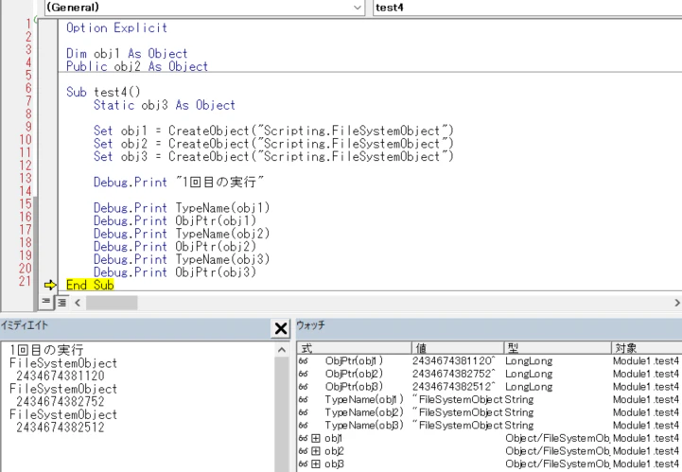
Task: Click the ウォッチ panel title
Action: click(310, 325)
